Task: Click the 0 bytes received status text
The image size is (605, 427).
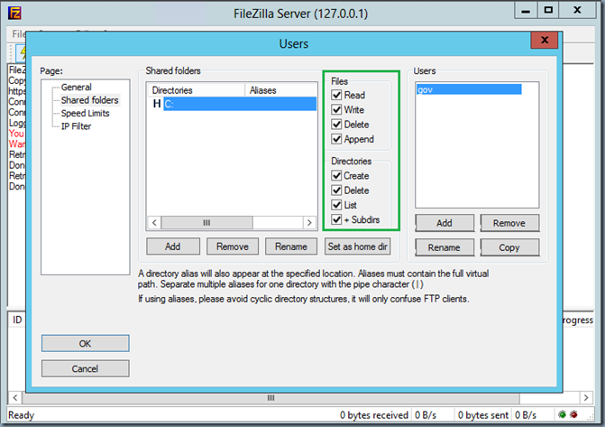Action: click(x=374, y=415)
